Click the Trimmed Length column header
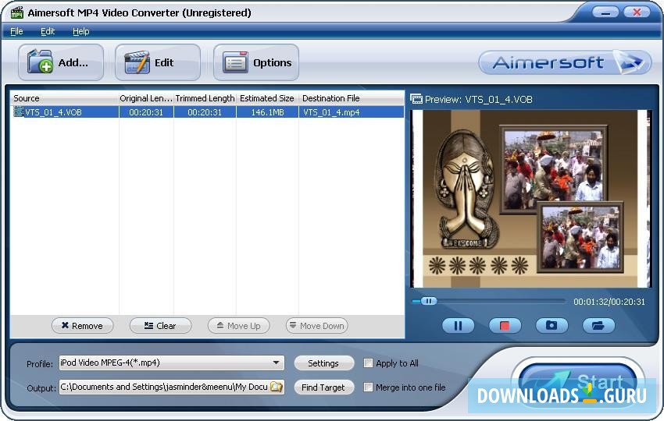The height and width of the screenshot is (421, 664). 205,98
